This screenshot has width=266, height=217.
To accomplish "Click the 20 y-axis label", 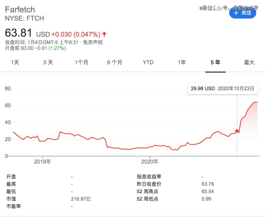I will (x=8, y=139).
